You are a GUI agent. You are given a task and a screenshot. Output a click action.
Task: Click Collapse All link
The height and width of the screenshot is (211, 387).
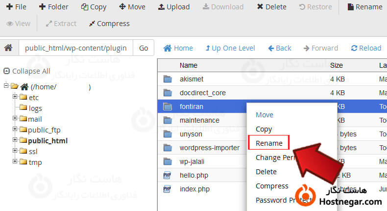click(x=27, y=71)
